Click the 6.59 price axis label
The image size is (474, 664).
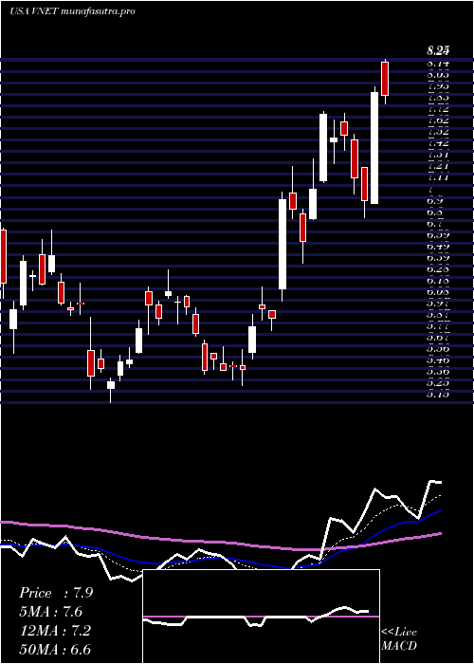[438, 234]
